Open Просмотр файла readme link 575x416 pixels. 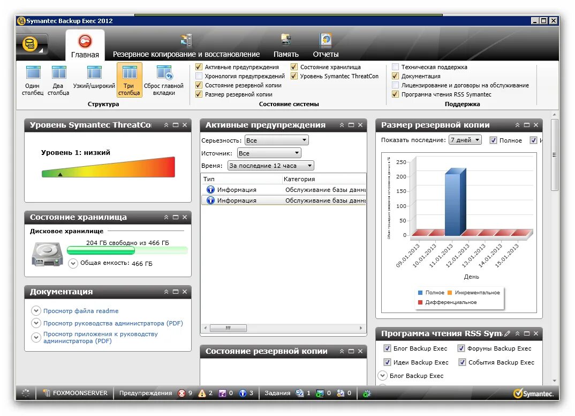pyautogui.click(x=81, y=311)
